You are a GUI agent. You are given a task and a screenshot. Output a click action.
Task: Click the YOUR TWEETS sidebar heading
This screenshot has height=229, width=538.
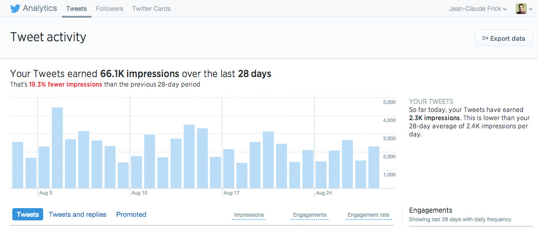pyautogui.click(x=431, y=102)
